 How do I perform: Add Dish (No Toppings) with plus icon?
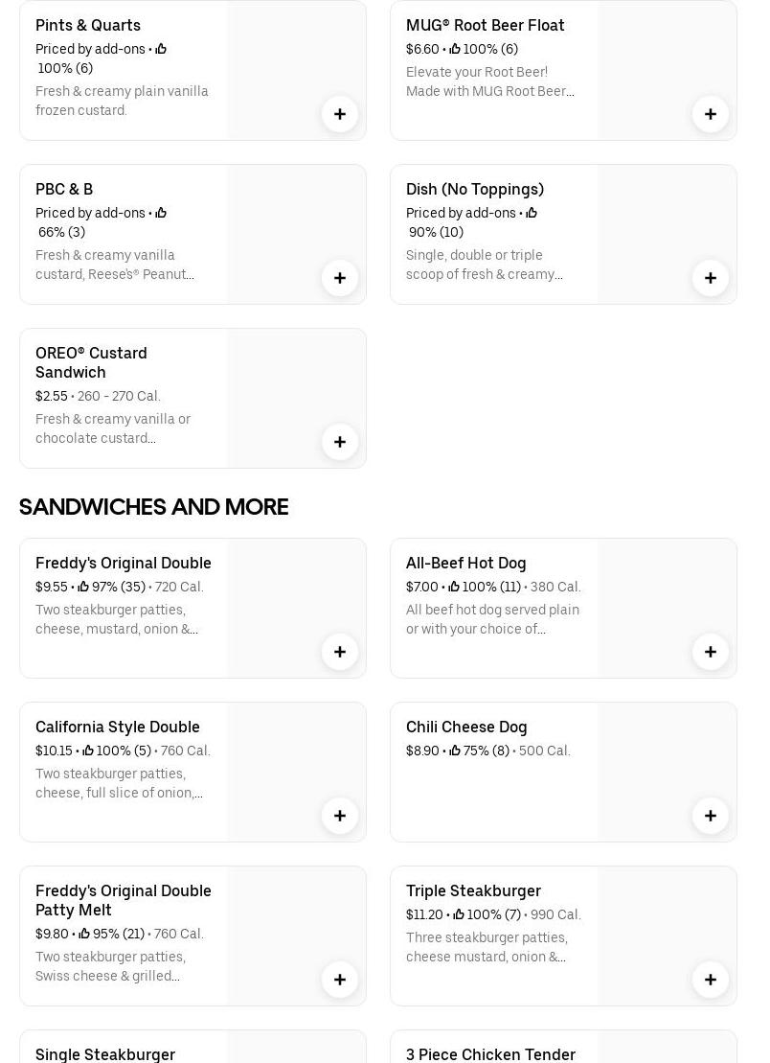click(x=711, y=278)
